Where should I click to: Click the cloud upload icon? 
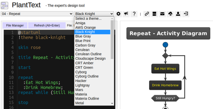(170, 14)
